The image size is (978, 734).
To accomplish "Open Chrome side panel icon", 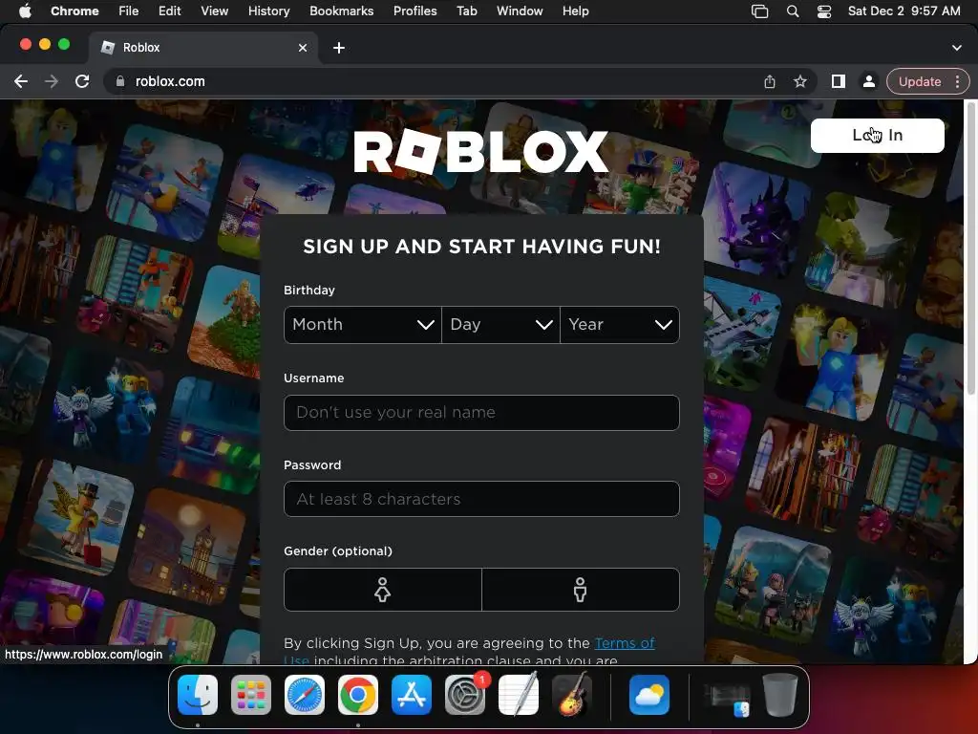I will pyautogui.click(x=839, y=82).
